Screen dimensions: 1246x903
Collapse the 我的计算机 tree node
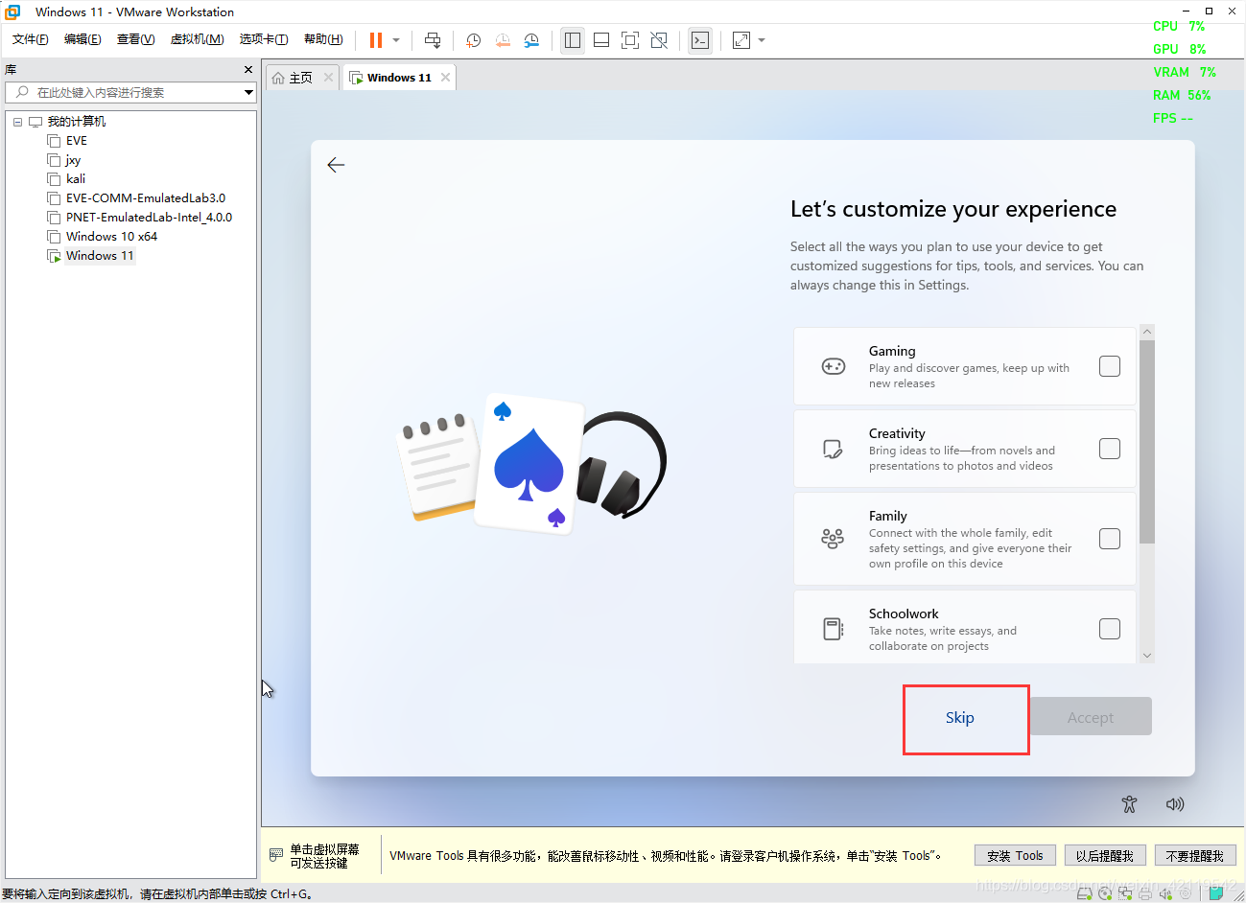pos(17,122)
